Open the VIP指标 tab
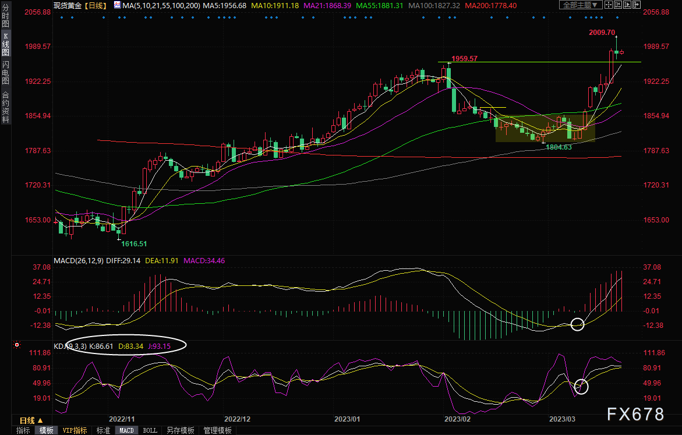The width and height of the screenshot is (682, 435). [75, 430]
